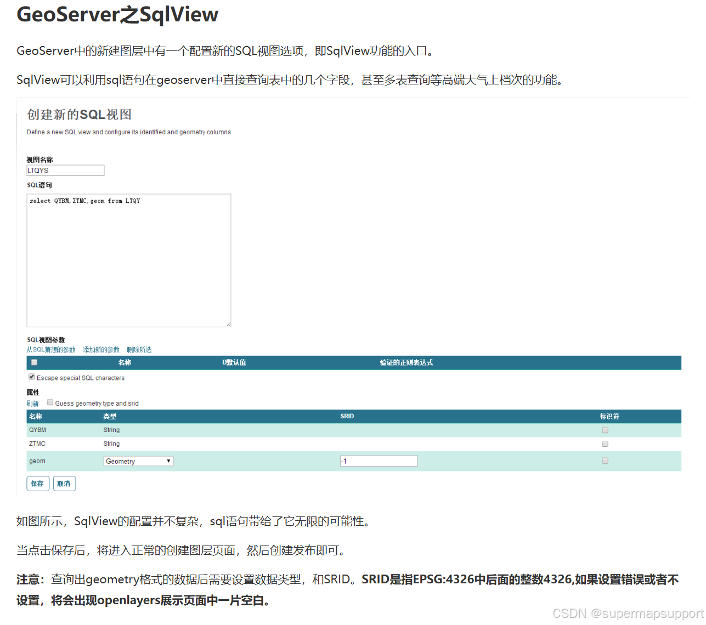Click the geom attribute name cell

[x=37, y=461]
